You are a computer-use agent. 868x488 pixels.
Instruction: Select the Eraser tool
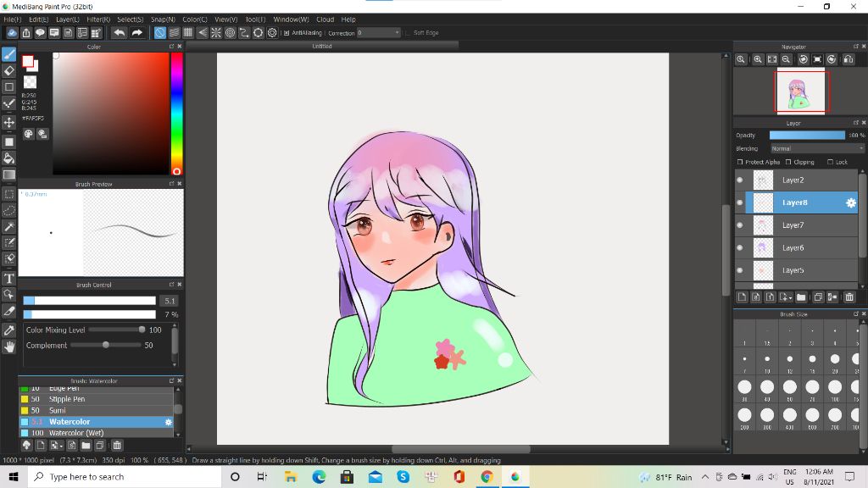(x=8, y=70)
